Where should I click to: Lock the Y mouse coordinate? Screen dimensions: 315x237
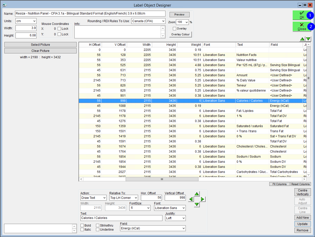pos(59,34)
